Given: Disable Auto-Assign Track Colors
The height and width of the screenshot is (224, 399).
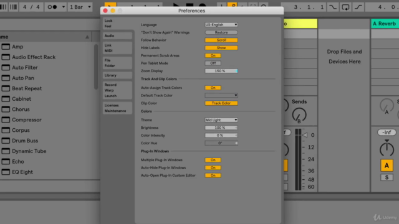Looking at the screenshot, I should [x=213, y=88].
